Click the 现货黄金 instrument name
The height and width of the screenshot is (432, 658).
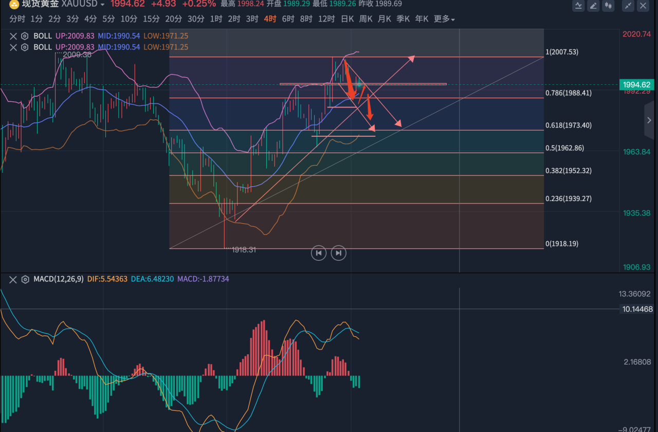click(x=40, y=5)
